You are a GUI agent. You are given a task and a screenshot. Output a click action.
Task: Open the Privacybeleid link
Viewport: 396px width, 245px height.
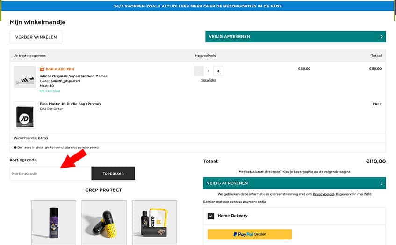pyautogui.click(x=323, y=194)
